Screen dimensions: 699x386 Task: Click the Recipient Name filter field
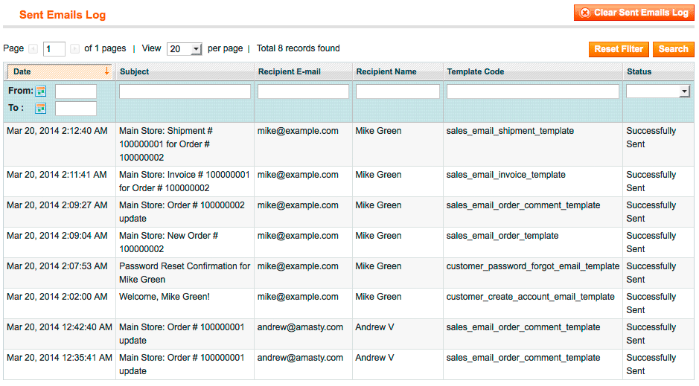(398, 91)
